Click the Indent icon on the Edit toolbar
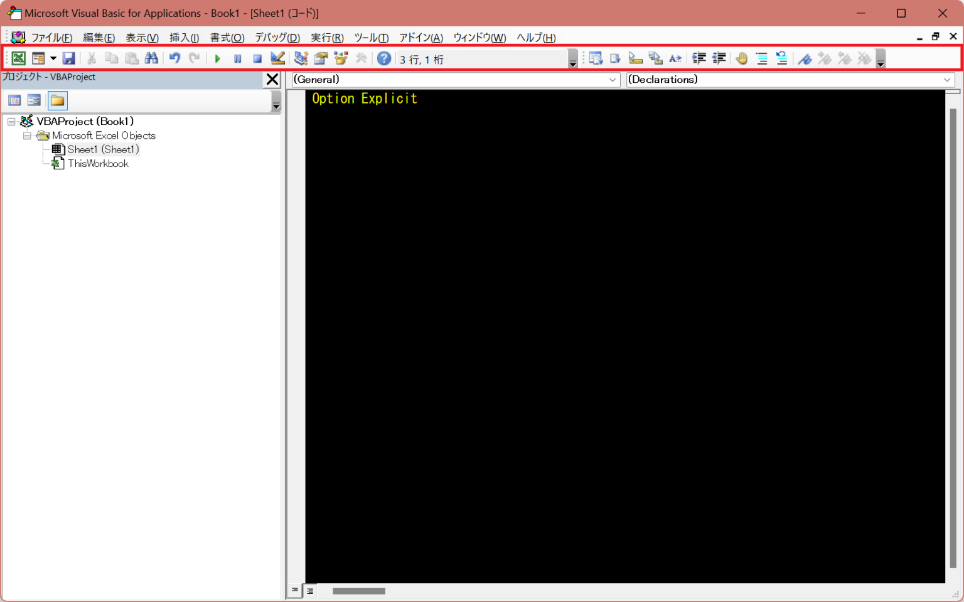 (699, 58)
